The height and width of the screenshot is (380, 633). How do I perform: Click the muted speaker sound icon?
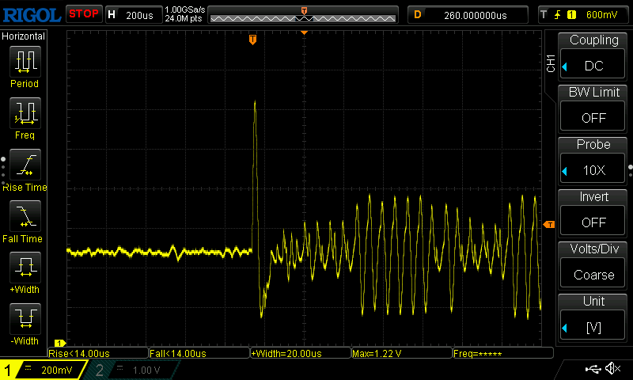pyautogui.click(x=612, y=368)
